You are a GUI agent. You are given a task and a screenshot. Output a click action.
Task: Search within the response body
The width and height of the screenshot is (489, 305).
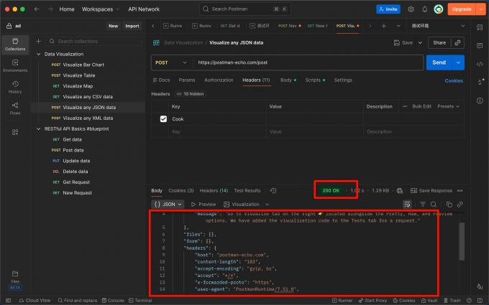[x=434, y=204]
